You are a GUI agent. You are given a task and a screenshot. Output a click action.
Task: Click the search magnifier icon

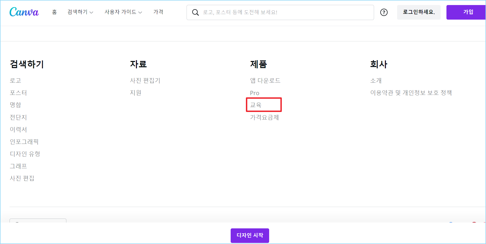196,12
